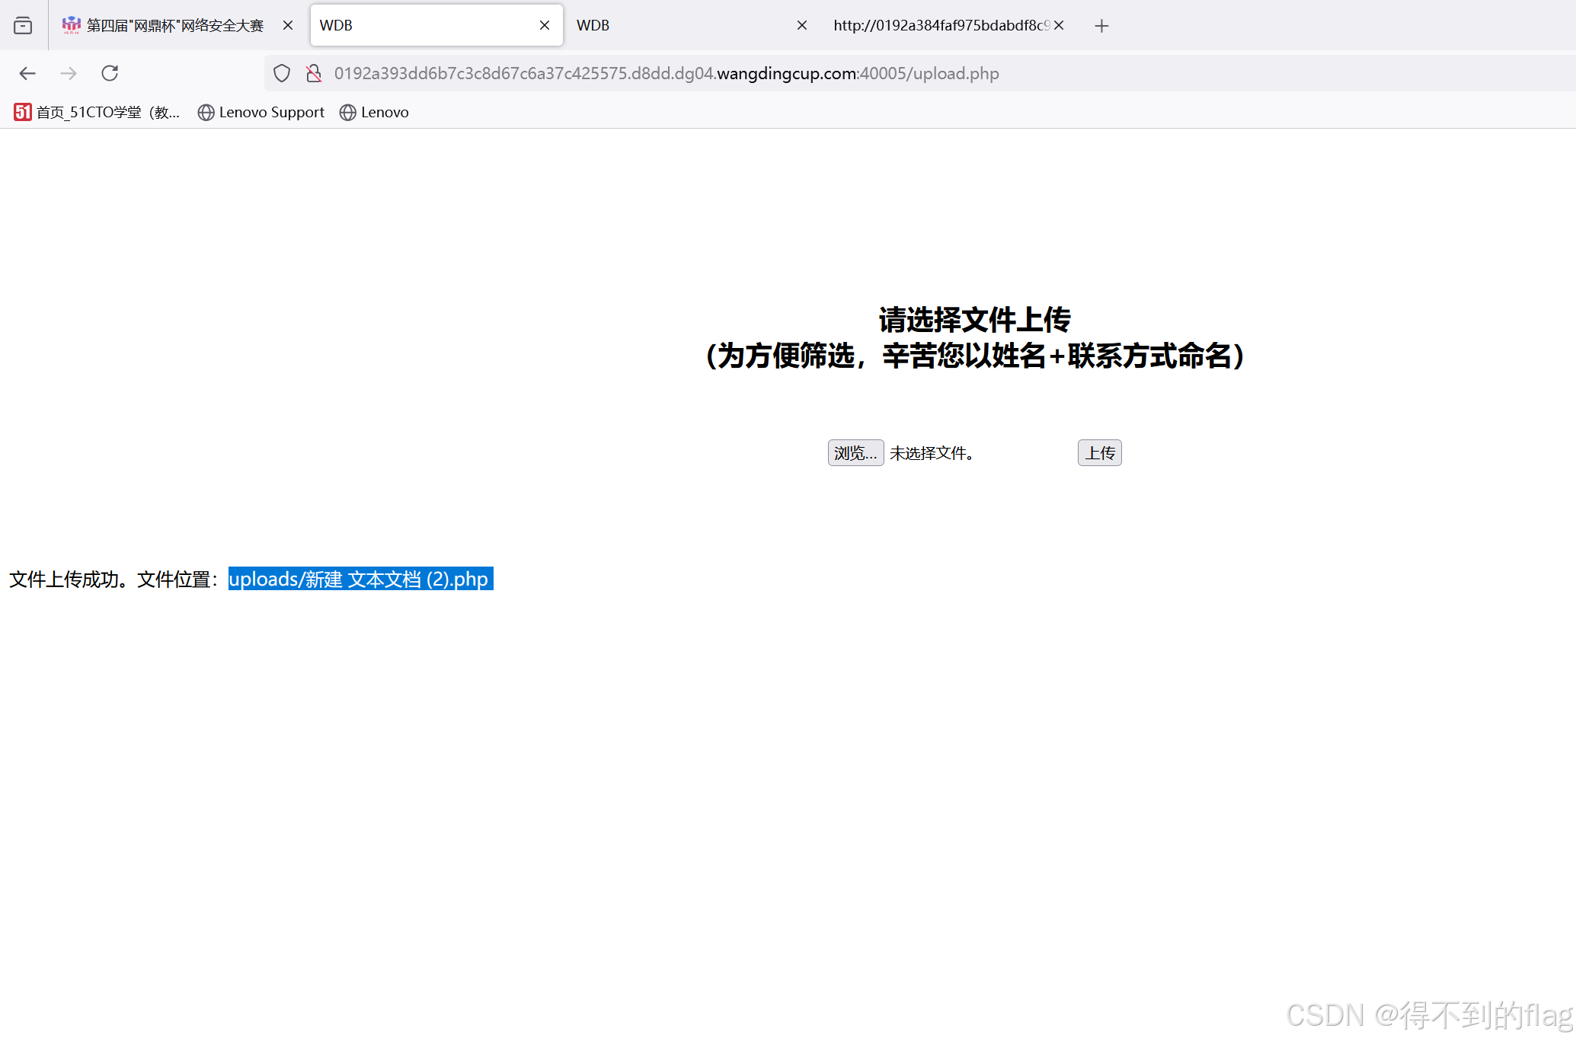
Task: Click the URL address bar
Action: click(x=667, y=73)
